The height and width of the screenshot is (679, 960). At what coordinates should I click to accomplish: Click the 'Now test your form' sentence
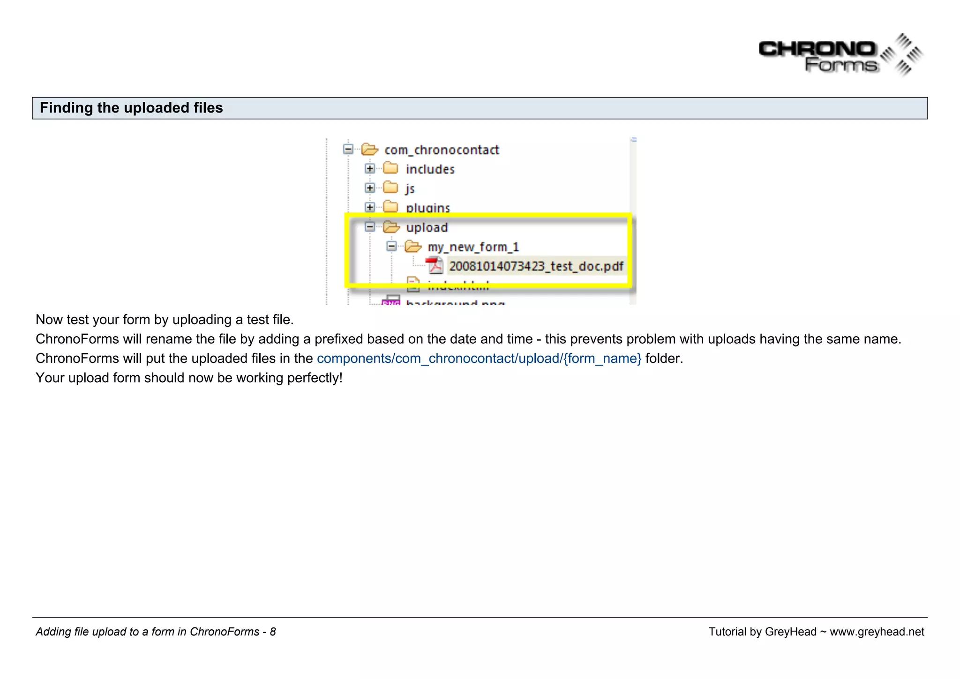click(165, 320)
